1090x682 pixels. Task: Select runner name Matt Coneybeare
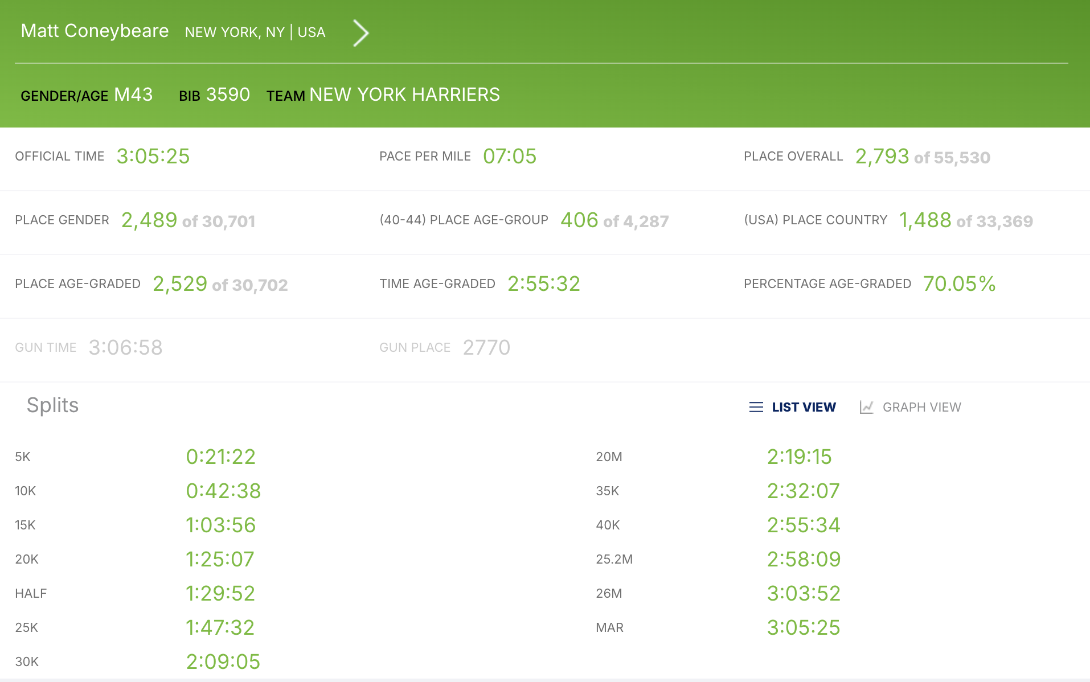[95, 31]
